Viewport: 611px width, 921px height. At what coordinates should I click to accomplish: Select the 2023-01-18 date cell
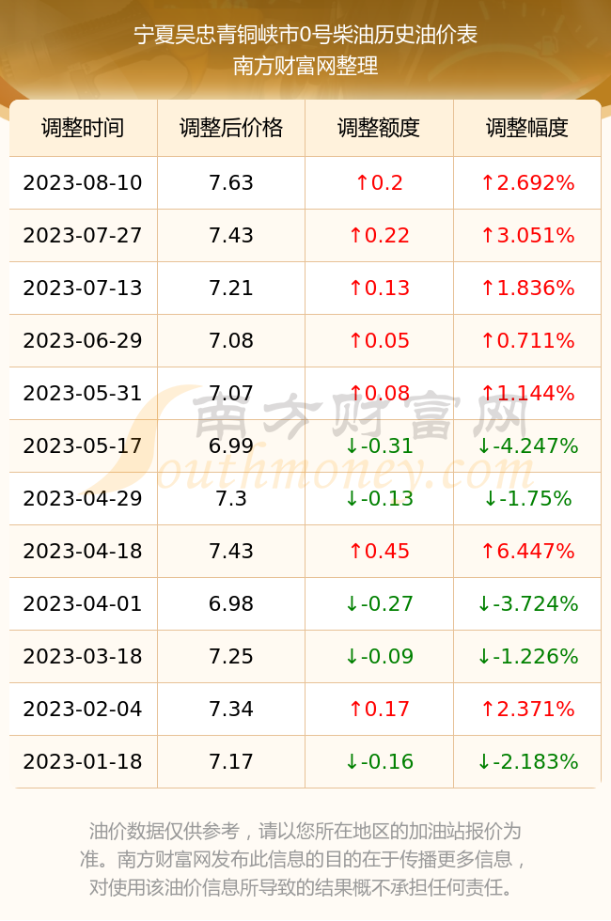coord(83,762)
